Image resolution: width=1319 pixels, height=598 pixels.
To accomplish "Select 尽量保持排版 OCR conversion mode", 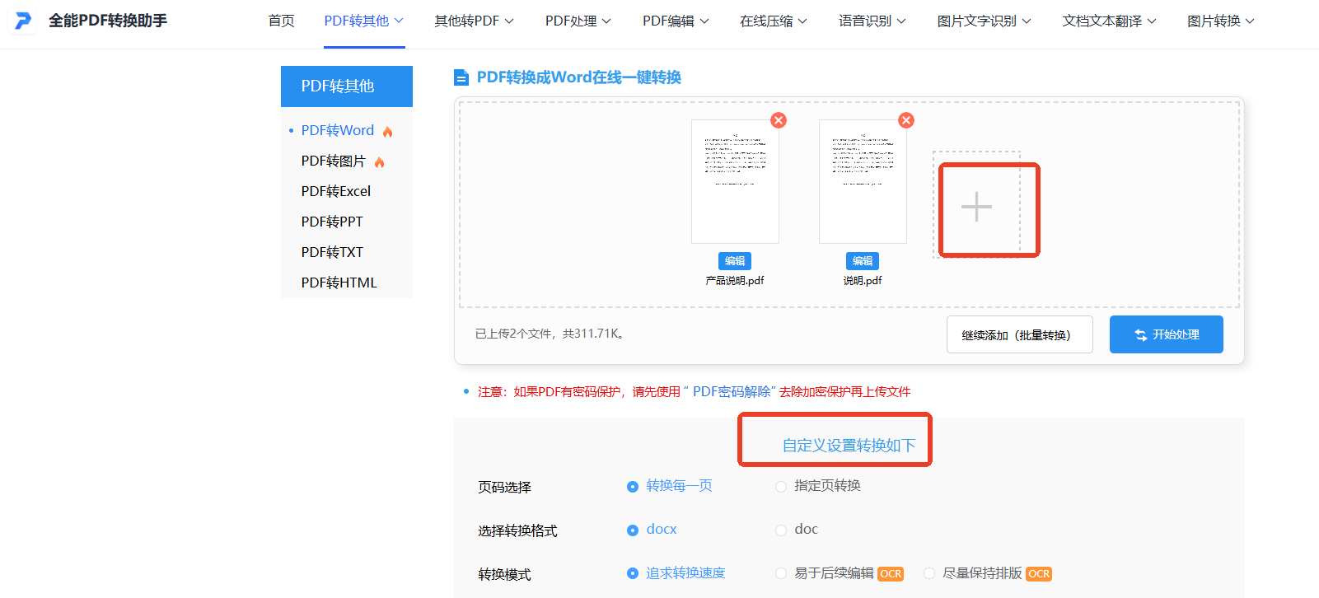I will (x=929, y=574).
